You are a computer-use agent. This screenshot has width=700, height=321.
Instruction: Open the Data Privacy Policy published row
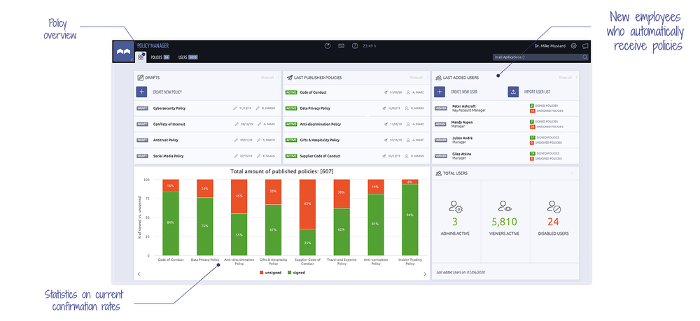[x=356, y=108]
